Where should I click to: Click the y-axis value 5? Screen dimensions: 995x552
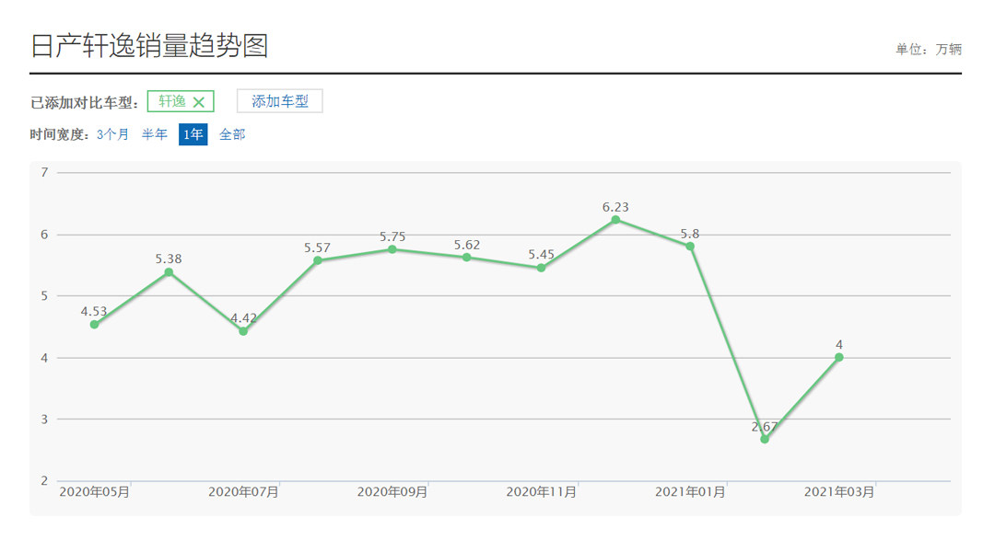(x=44, y=296)
